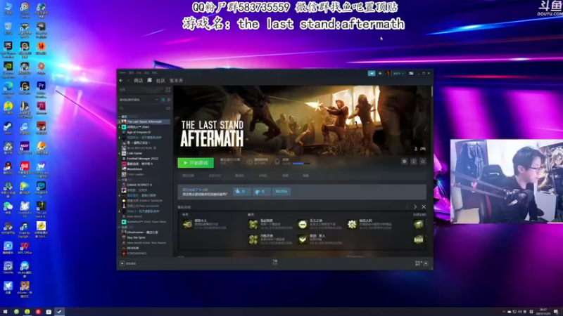
Task: Open the 商店 store tab
Action: coord(138,81)
